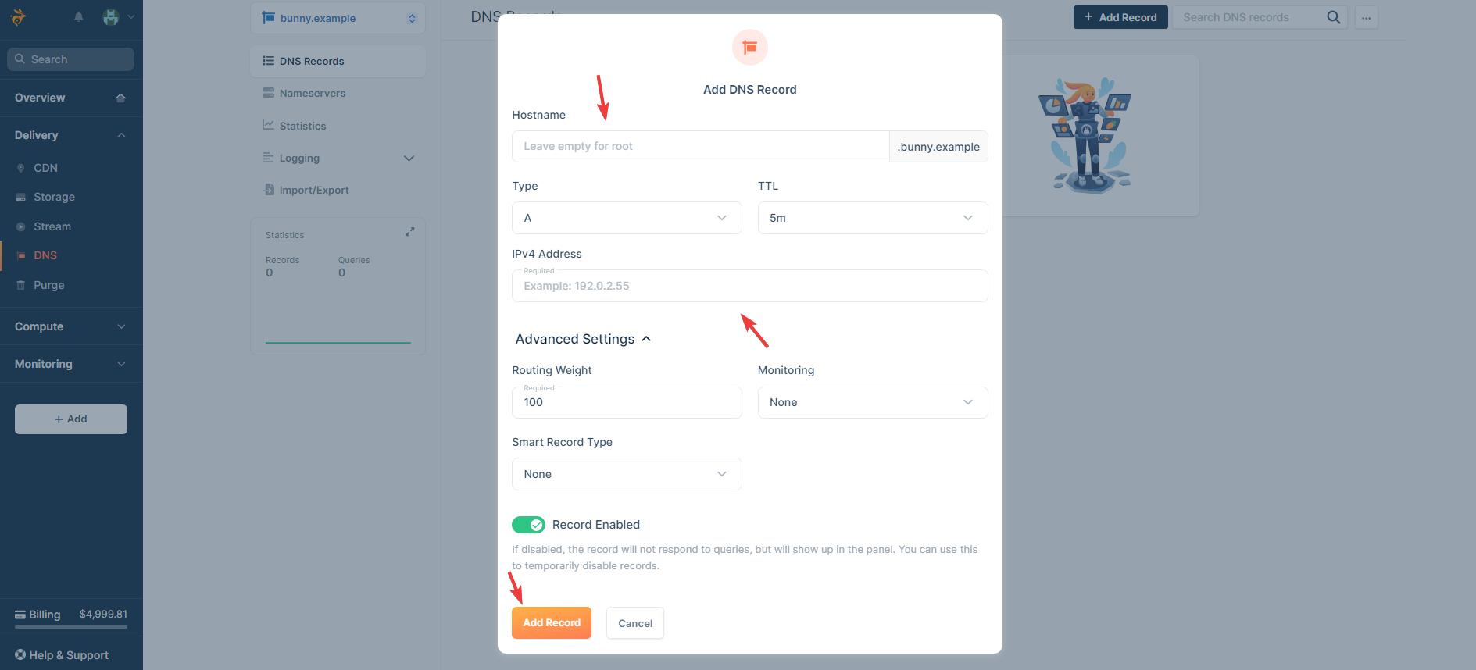
Task: Click the Billing balance progress bar
Action: [71, 627]
